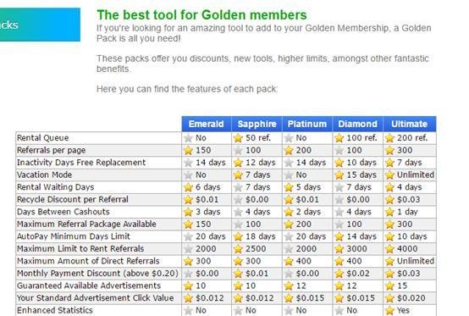
Task: Click the AutoPay Minimum Days Limit label
Action: pyautogui.click(x=74, y=236)
